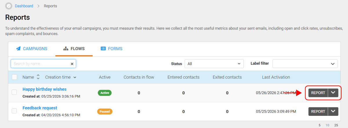
Task: Toggle Creation time sort chevron
Action: [75, 77]
